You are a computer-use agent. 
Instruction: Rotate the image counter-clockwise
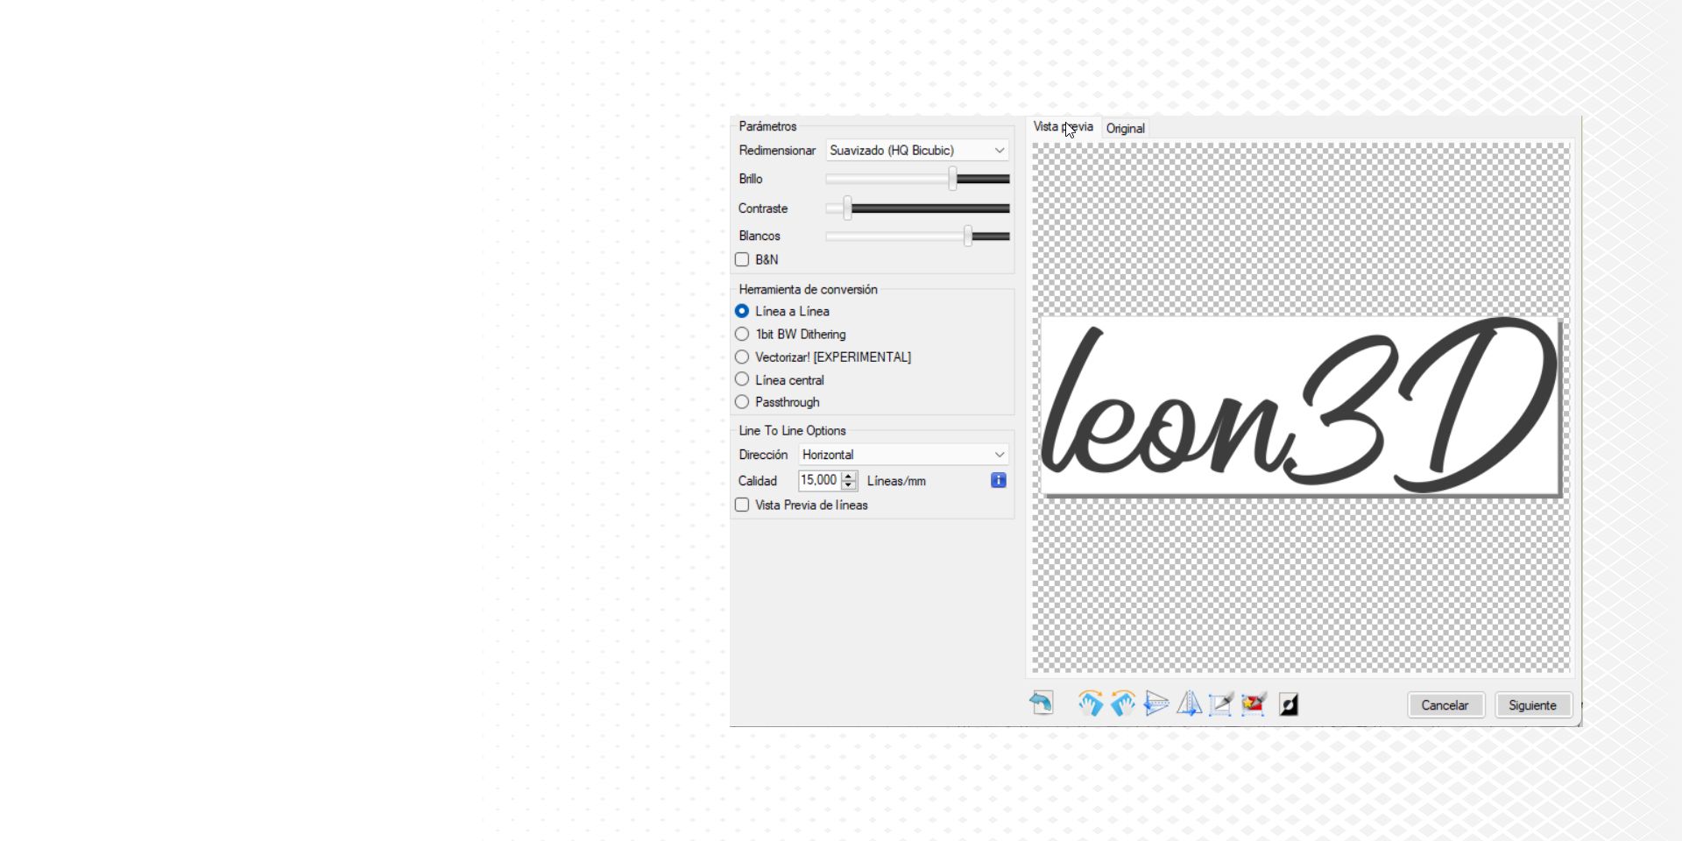pyautogui.click(x=1123, y=703)
